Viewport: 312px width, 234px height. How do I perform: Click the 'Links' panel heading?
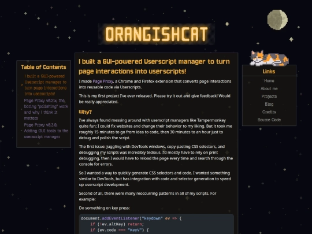click(x=269, y=72)
